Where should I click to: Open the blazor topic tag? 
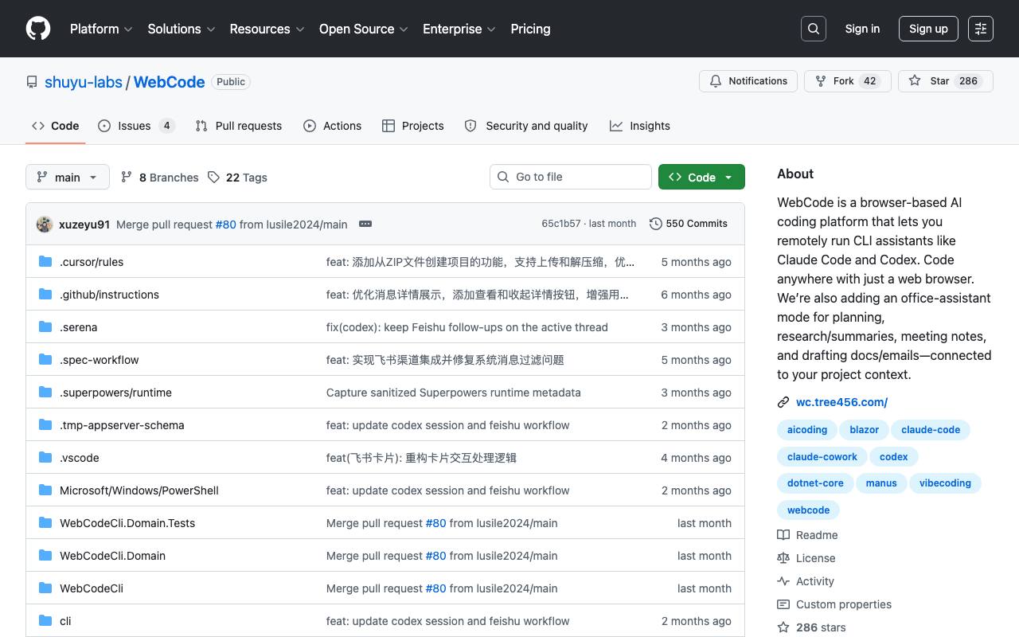(x=864, y=430)
